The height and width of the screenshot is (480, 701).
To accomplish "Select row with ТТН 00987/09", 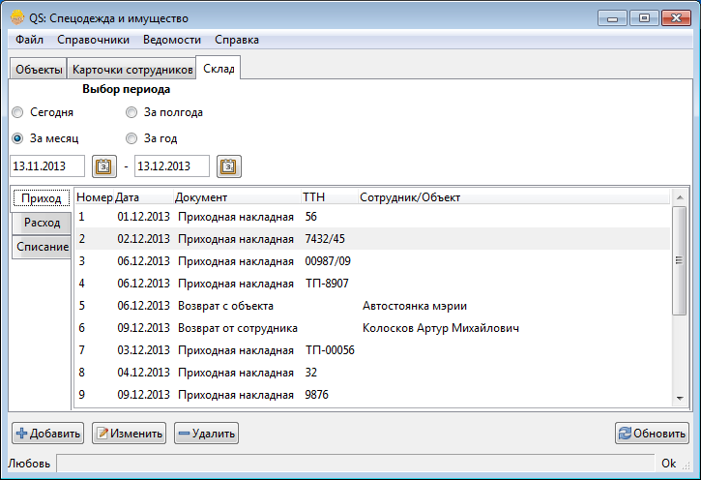I will click(372, 261).
